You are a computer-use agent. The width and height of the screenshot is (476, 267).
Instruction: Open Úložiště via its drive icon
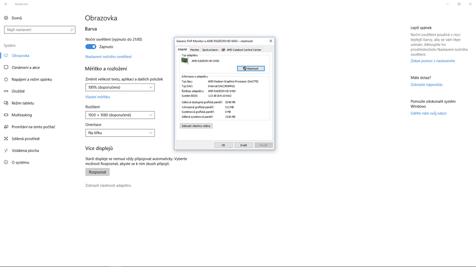click(6, 91)
